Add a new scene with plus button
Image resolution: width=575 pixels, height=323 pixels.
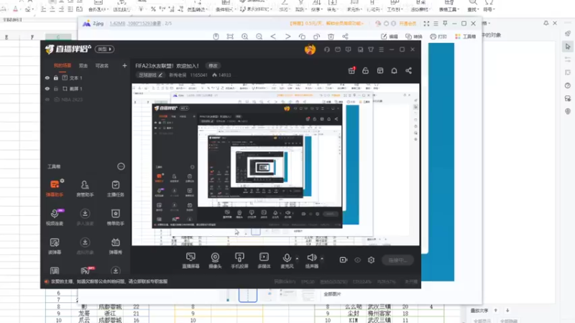[124, 65]
